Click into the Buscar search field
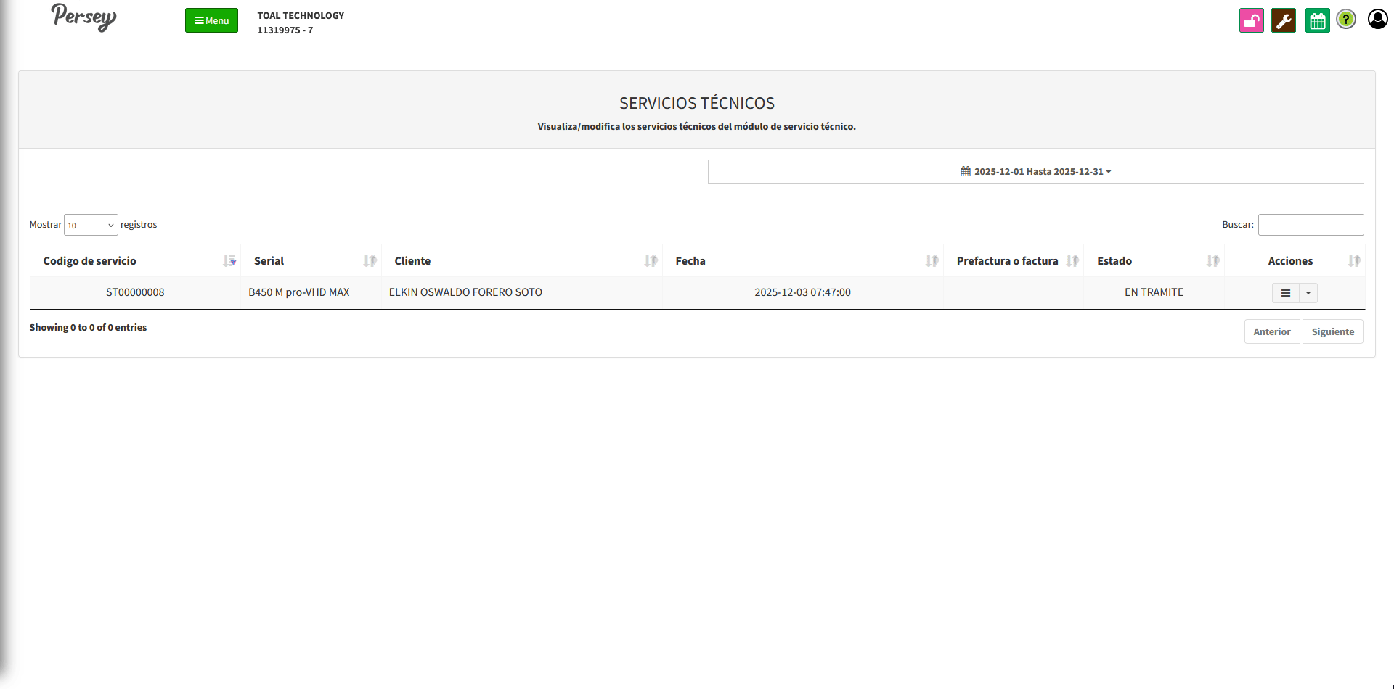Viewport: 1394px width, 689px height. [x=1311, y=225]
